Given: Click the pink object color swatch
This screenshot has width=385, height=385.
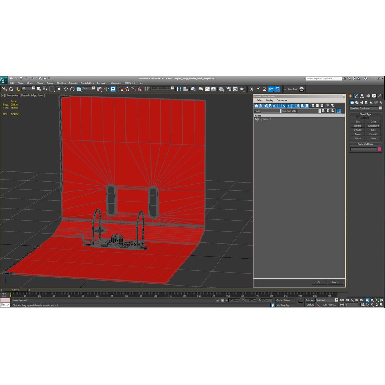Looking at the screenshot, I should [x=379, y=149].
